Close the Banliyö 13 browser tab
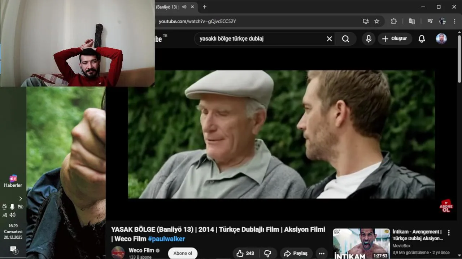Screen dimensions: 462x259 (x=192, y=7)
